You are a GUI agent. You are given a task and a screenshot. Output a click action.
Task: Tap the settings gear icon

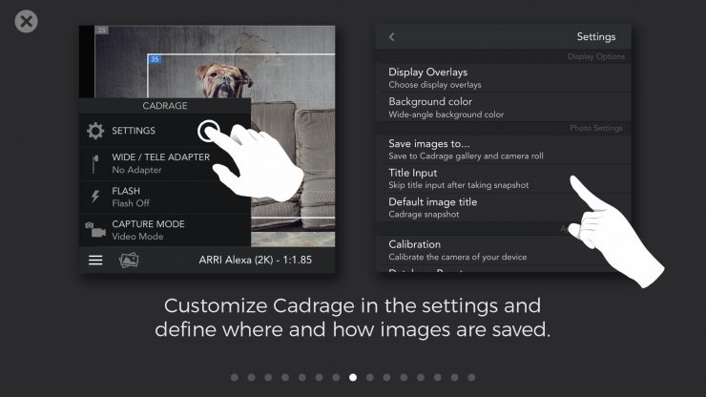point(95,131)
